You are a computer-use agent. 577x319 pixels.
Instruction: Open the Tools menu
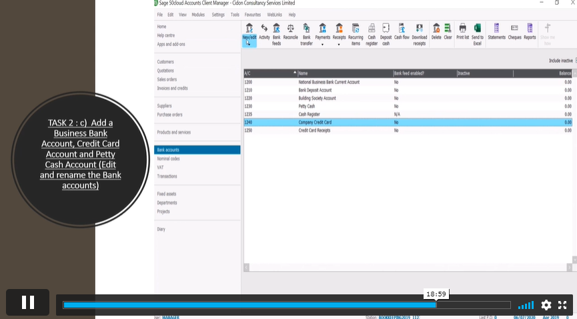(235, 15)
